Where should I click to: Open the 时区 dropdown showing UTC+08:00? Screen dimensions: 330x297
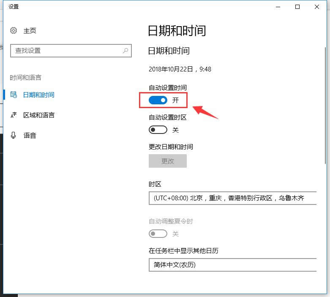coord(232,198)
